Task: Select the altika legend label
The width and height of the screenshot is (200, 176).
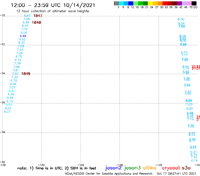Action: [x=150, y=168]
